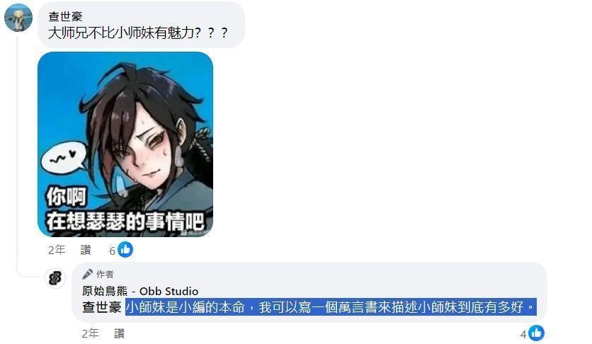The height and width of the screenshot is (344, 592).
Task: Open 查世豪's profile avatar
Action: click(x=18, y=18)
